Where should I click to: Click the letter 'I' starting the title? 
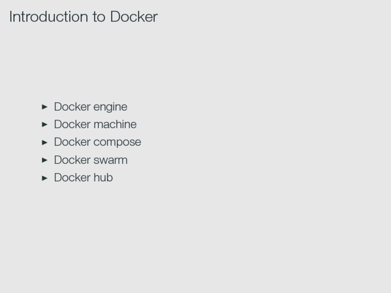tap(11, 17)
